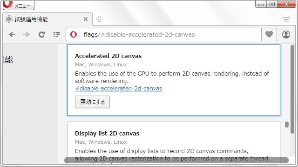
Task: Close the 試験運用機能 tab
Action: tap(86, 19)
